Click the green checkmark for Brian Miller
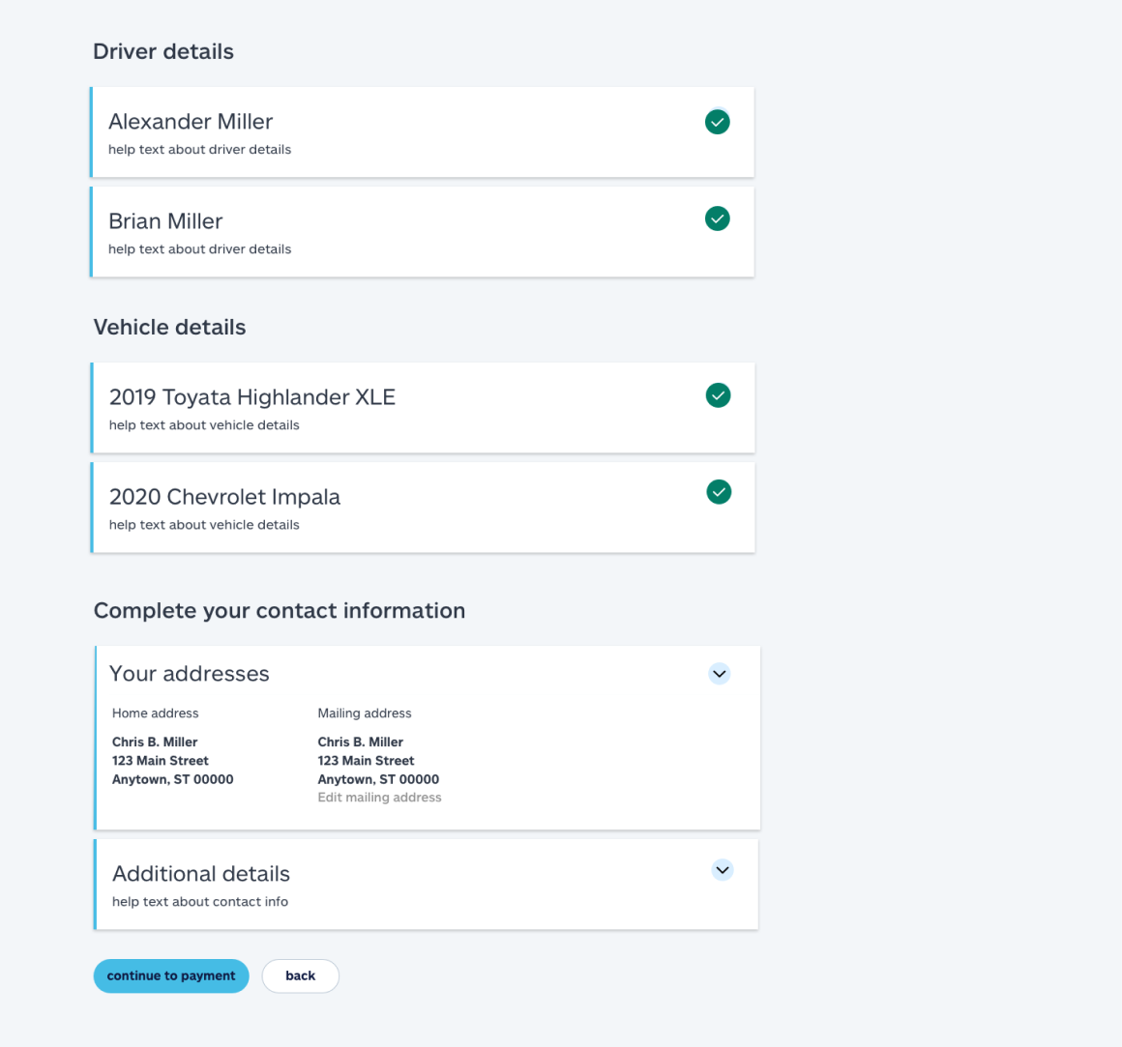This screenshot has height=1047, width=1122. pyautogui.click(x=717, y=218)
